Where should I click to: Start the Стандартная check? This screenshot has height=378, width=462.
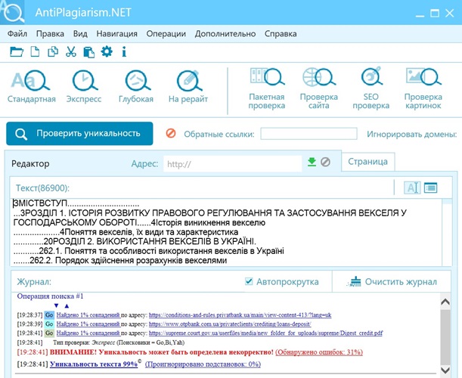[x=32, y=86]
